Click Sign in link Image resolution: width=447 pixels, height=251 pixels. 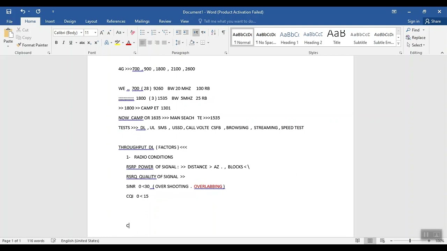tap(413, 21)
